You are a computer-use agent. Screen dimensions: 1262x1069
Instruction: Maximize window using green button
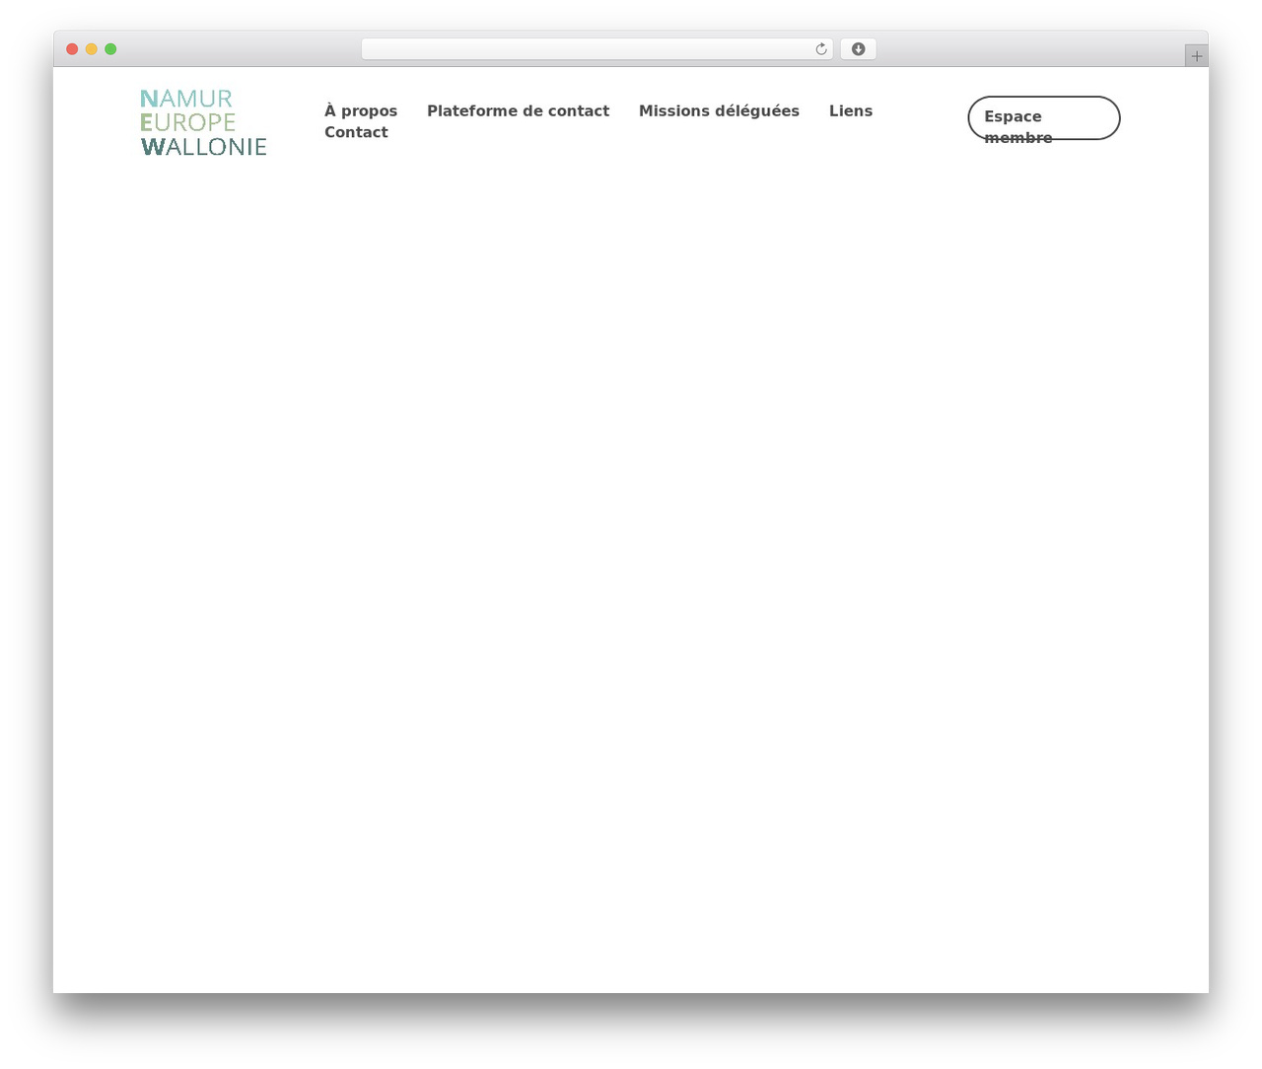[110, 49]
